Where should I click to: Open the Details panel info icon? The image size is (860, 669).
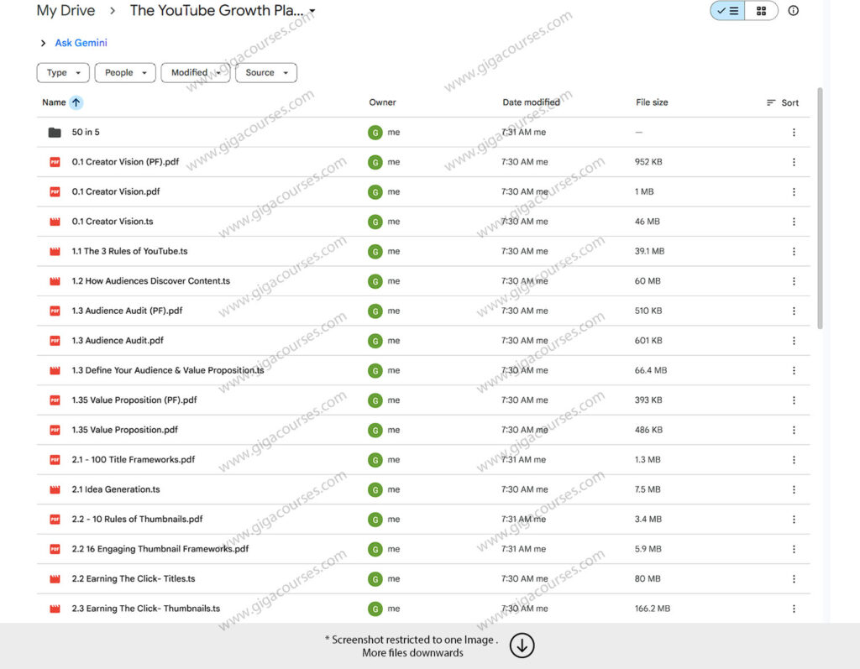click(793, 11)
